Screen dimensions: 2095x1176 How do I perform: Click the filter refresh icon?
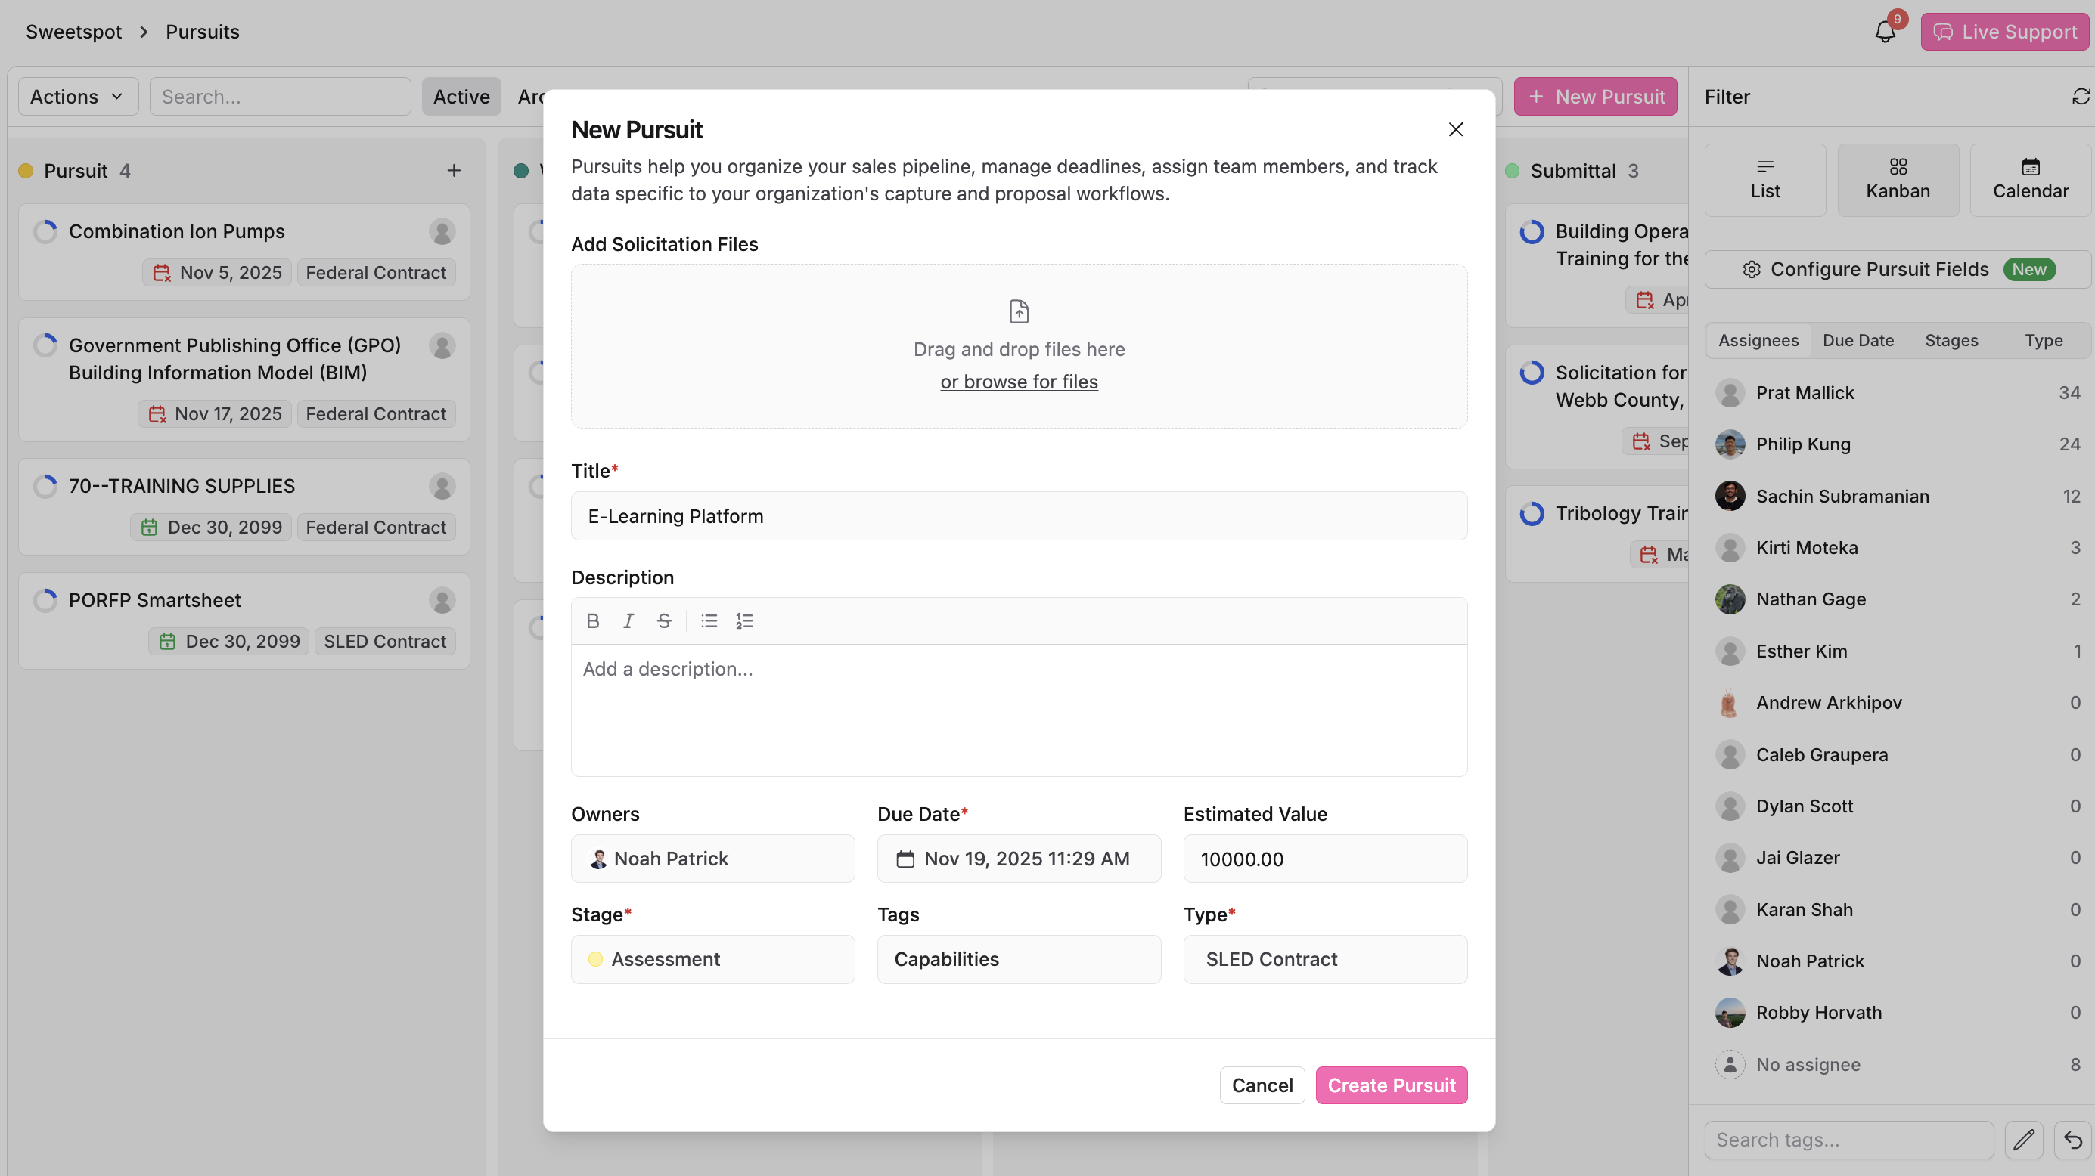click(x=2080, y=97)
